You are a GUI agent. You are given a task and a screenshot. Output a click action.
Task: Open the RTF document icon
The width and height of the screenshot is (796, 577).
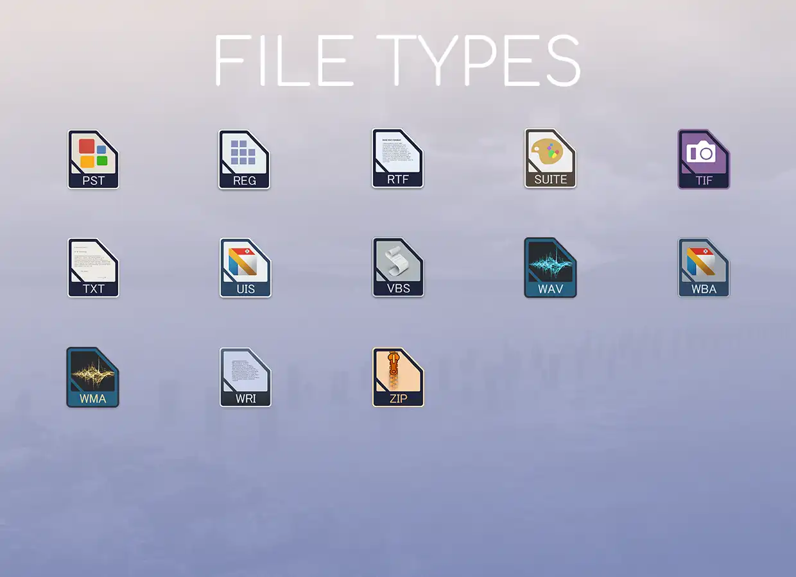tap(397, 158)
